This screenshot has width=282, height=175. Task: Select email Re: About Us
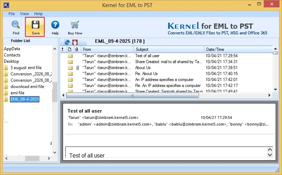point(146,74)
